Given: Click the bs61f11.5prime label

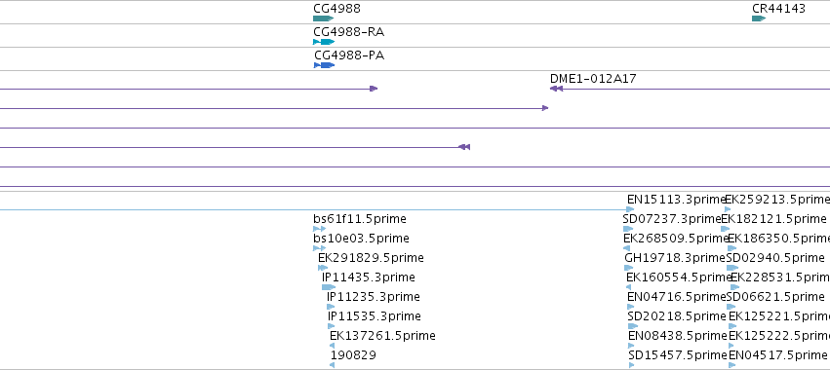Looking at the screenshot, I should point(360,219).
